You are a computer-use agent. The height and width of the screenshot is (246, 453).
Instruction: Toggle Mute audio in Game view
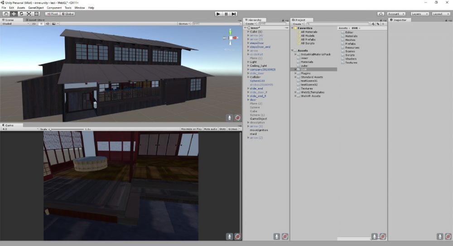210,129
